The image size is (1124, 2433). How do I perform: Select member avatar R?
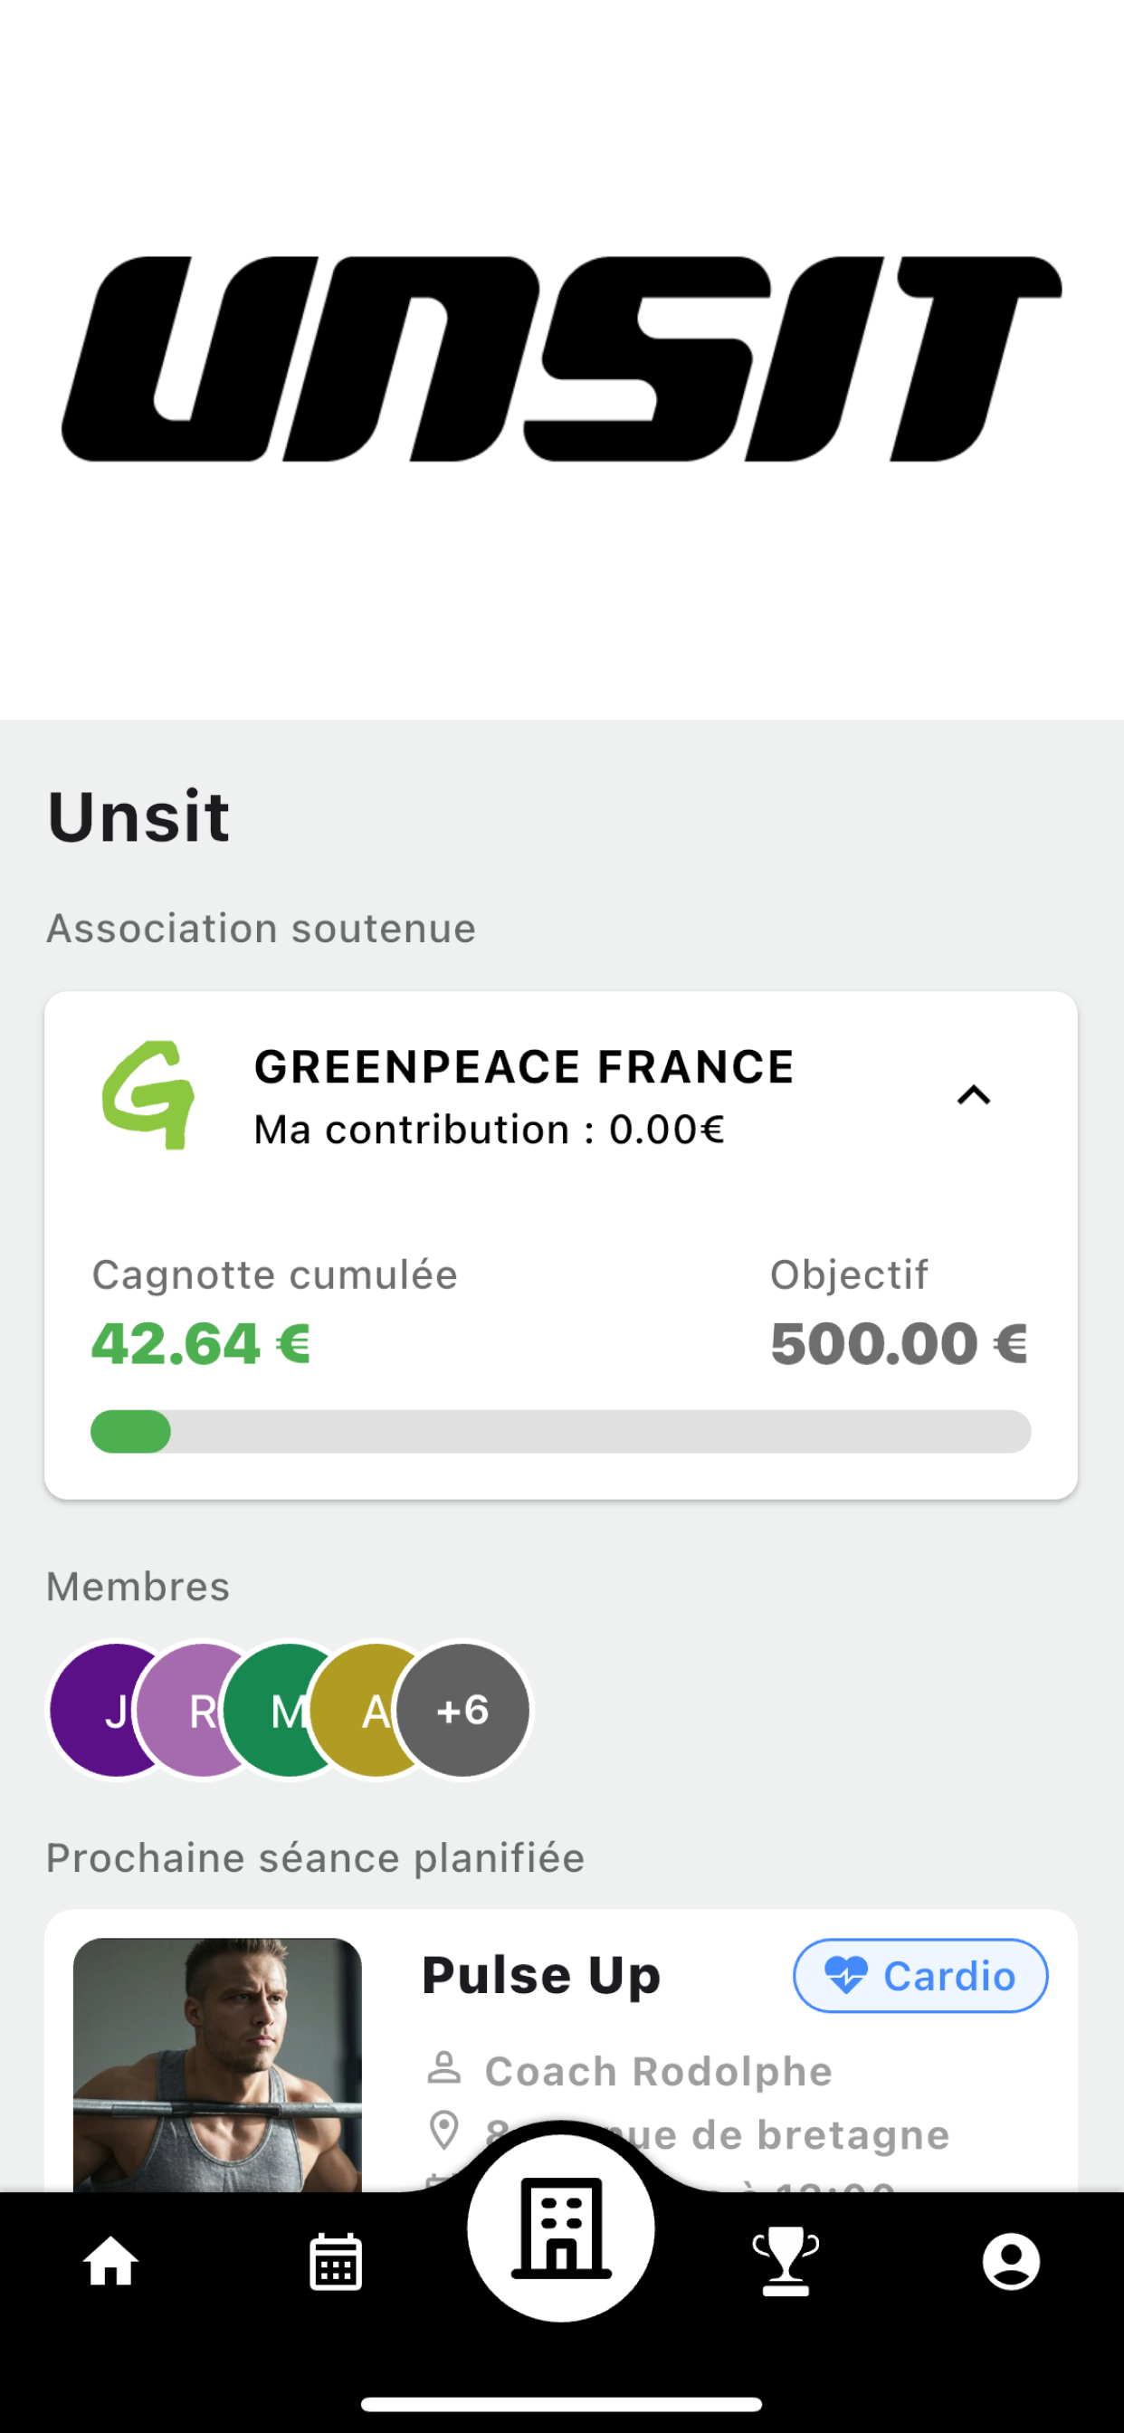(202, 1711)
